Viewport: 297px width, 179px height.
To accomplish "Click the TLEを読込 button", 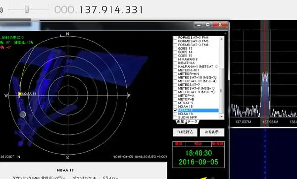I will pos(185,132).
